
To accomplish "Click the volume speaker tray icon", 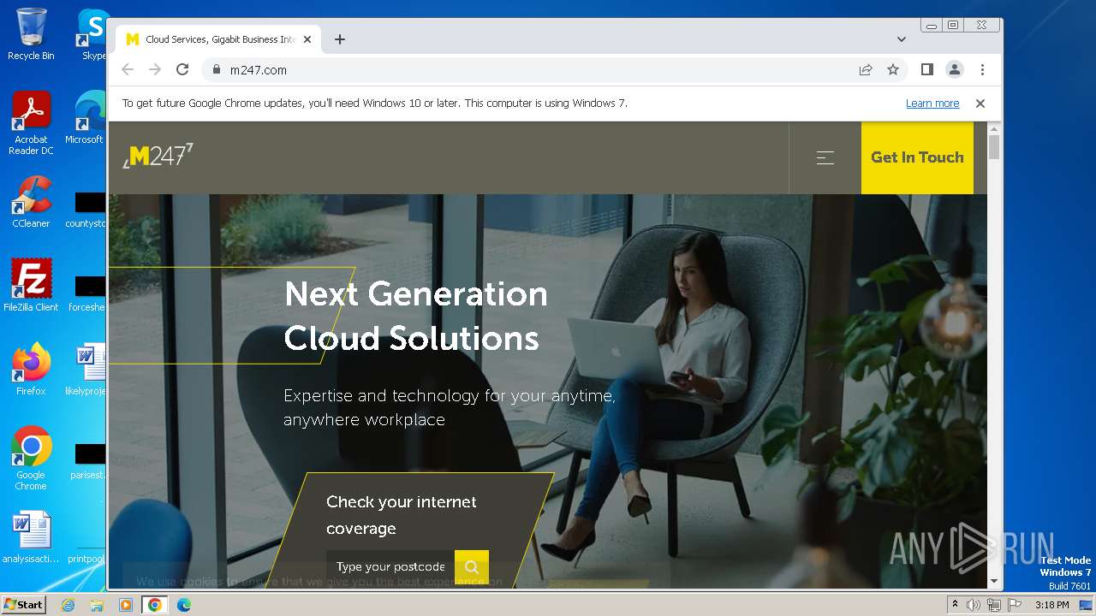I will click(x=974, y=605).
